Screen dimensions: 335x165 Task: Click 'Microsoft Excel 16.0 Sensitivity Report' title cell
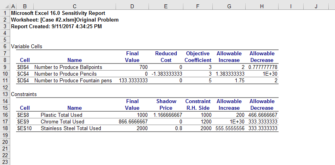(x=58, y=13)
